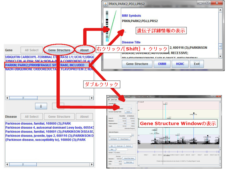Click the Java icon in the PRKN window title bar
Image resolution: width=228 pixels, height=170 pixels.
[x=105, y=4]
